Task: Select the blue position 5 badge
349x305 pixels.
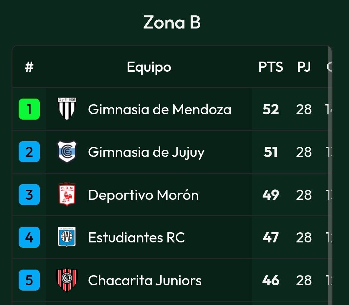Action: [29, 280]
